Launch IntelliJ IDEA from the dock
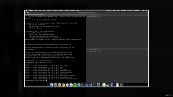 point(83,85)
